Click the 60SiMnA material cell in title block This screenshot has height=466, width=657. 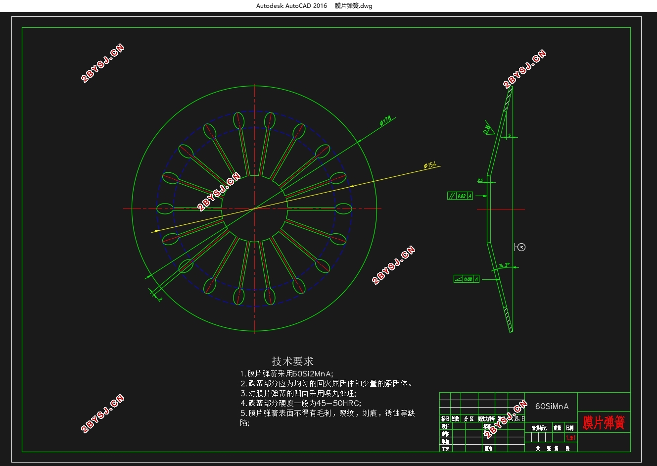[x=552, y=406]
